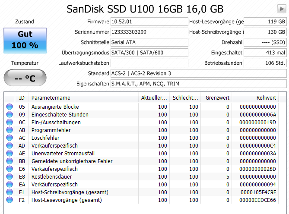Click the Grenzwert column header
This screenshot has width=289, height=214.
pos(216,98)
